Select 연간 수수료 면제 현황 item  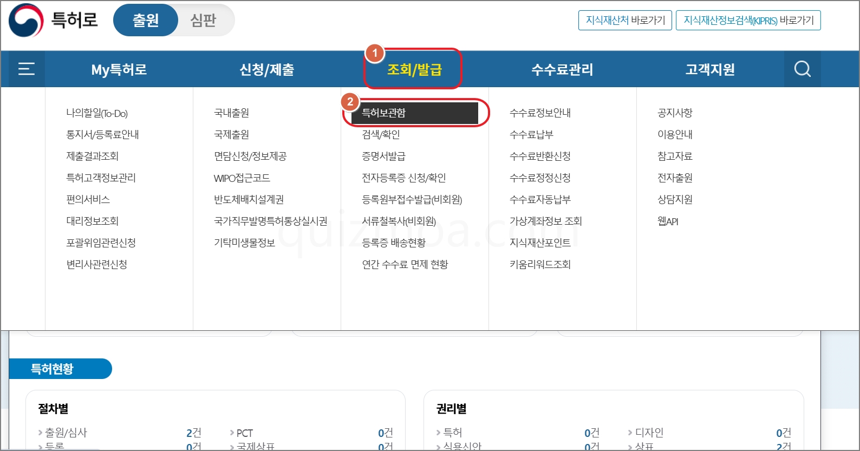tap(405, 265)
